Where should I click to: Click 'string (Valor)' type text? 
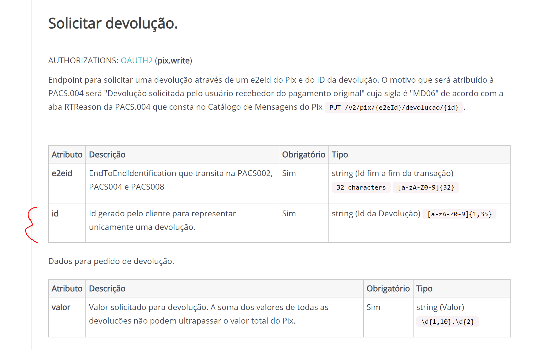coord(440,307)
